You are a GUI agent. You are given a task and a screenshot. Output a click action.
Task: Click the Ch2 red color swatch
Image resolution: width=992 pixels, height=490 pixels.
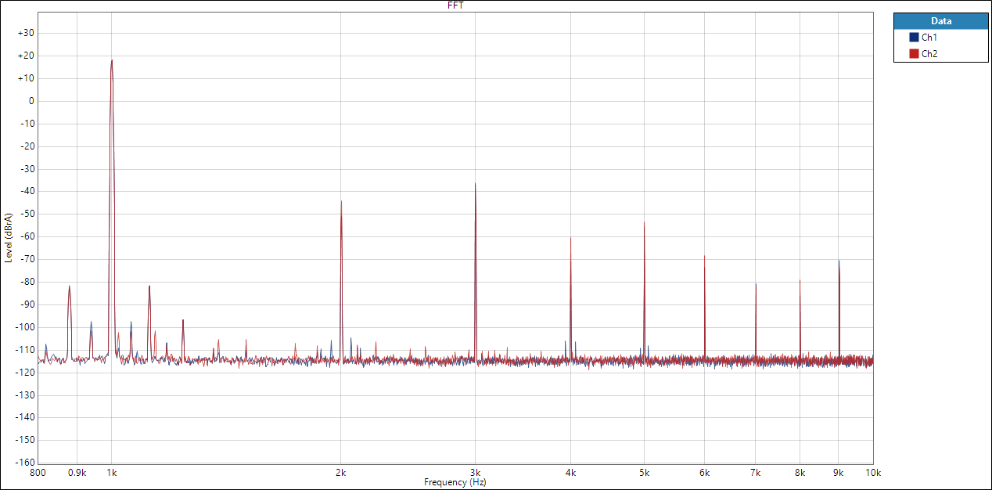(913, 54)
